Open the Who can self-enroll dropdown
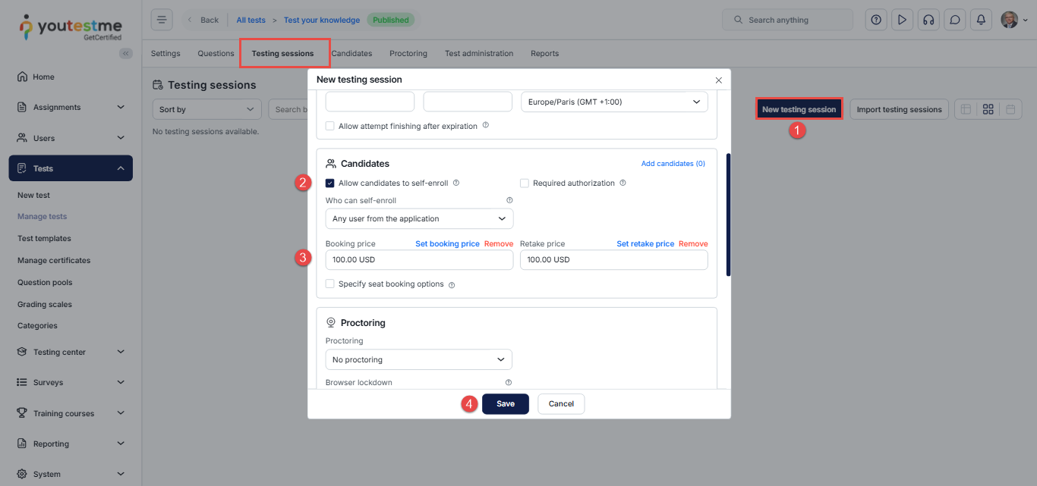Screen dimensions: 1037x486 click(419, 219)
